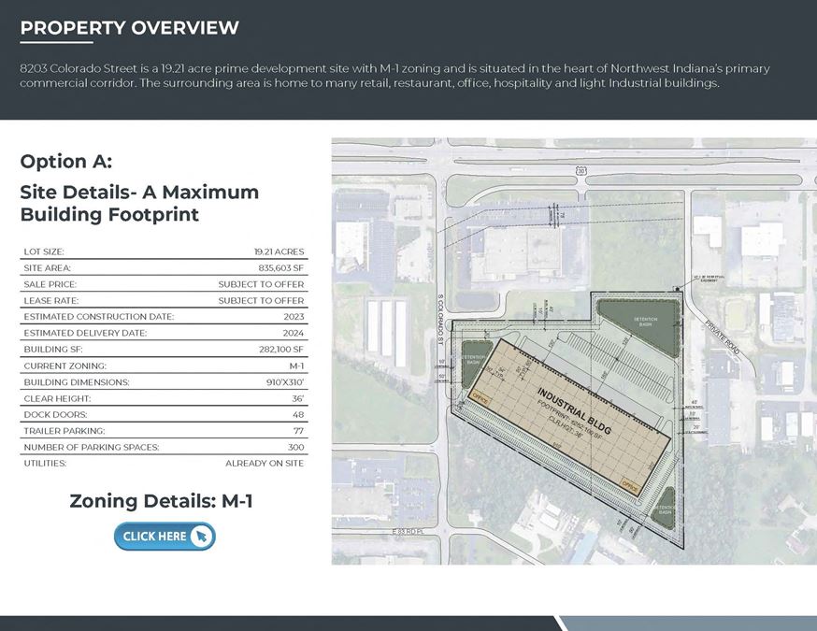Click the Option A heading
The width and height of the screenshot is (817, 631).
coord(66,162)
